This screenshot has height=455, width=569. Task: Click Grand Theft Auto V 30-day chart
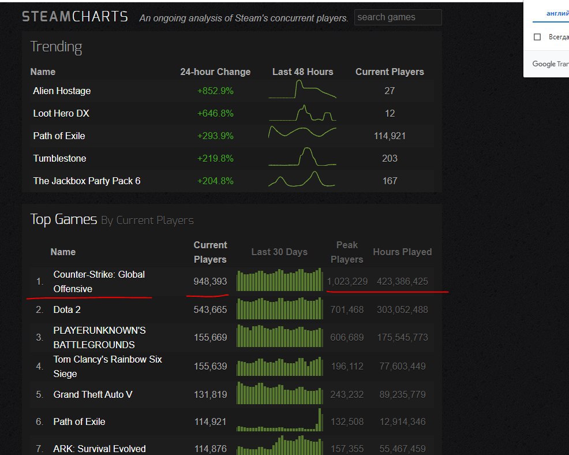[279, 393]
